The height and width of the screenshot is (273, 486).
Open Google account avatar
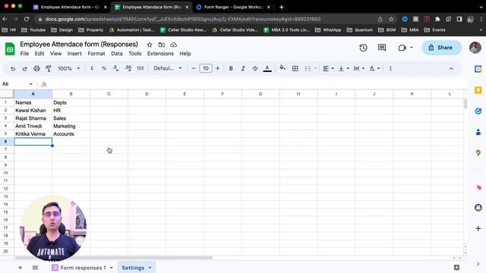coord(475,48)
